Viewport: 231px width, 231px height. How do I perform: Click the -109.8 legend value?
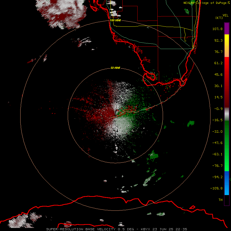(217, 188)
